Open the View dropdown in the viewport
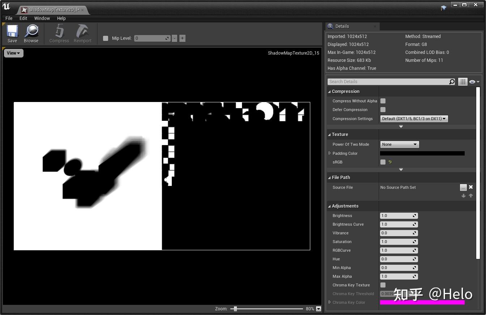This screenshot has height=315, width=486. point(13,53)
